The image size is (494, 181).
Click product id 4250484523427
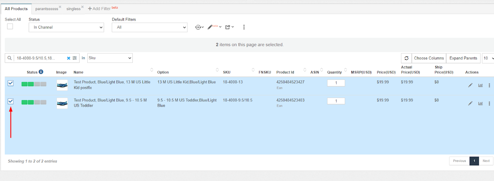coord(290,82)
